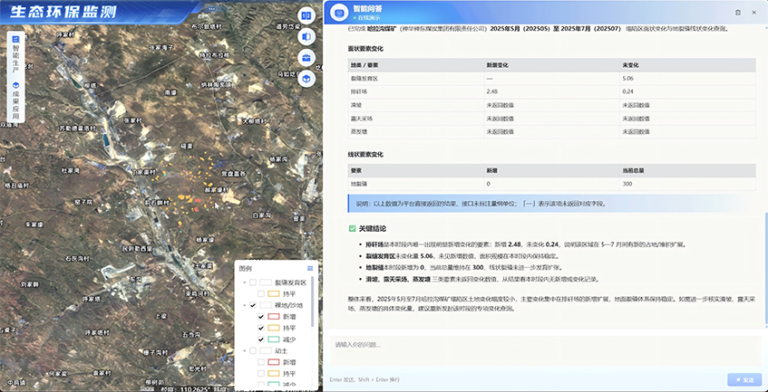
Task: Click the 智能问答 assistant avatar icon
Action: coord(338,13)
